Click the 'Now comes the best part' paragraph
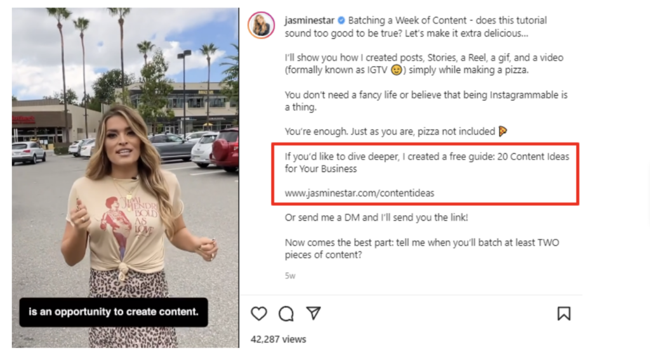This screenshot has width=650, height=353. (x=421, y=249)
